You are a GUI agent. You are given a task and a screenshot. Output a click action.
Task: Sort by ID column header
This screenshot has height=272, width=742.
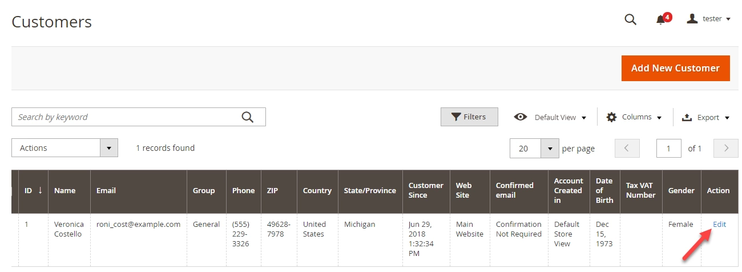(x=34, y=191)
